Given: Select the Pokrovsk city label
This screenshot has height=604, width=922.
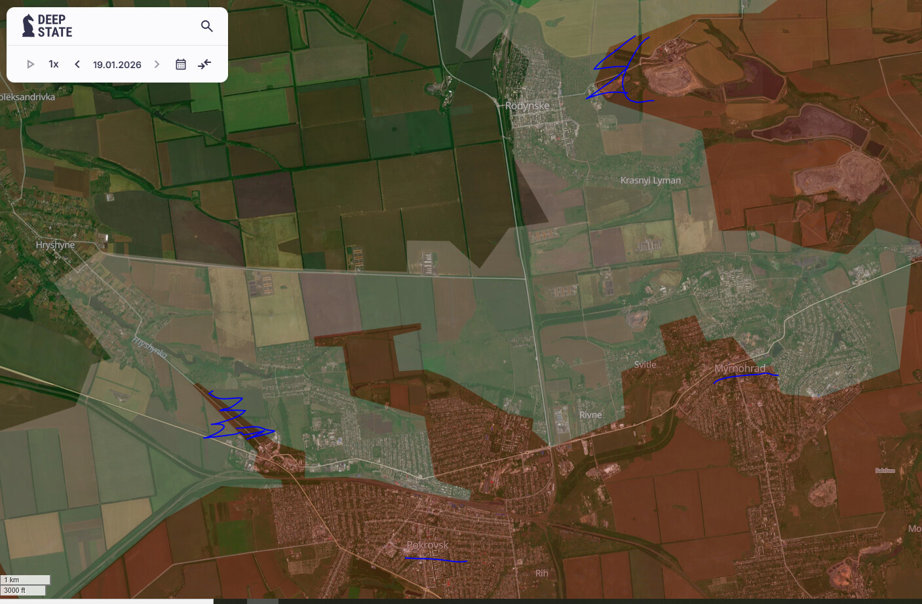Looking at the screenshot, I should click(x=427, y=545).
